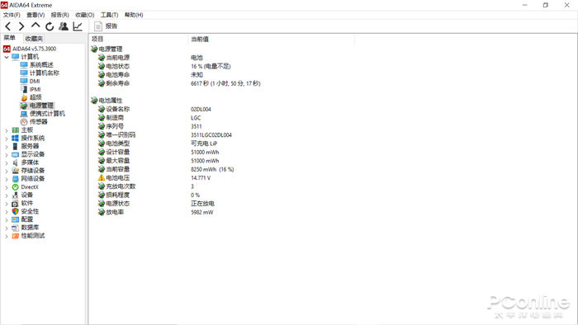Screen dimensions: 578x325
Task: Click the 传感器 gauge icon
Action: [x=24, y=122]
